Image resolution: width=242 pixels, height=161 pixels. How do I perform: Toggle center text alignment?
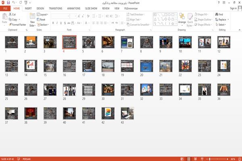(x=98, y=23)
